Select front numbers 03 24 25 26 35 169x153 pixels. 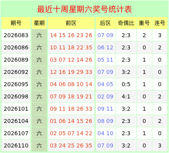71,145
